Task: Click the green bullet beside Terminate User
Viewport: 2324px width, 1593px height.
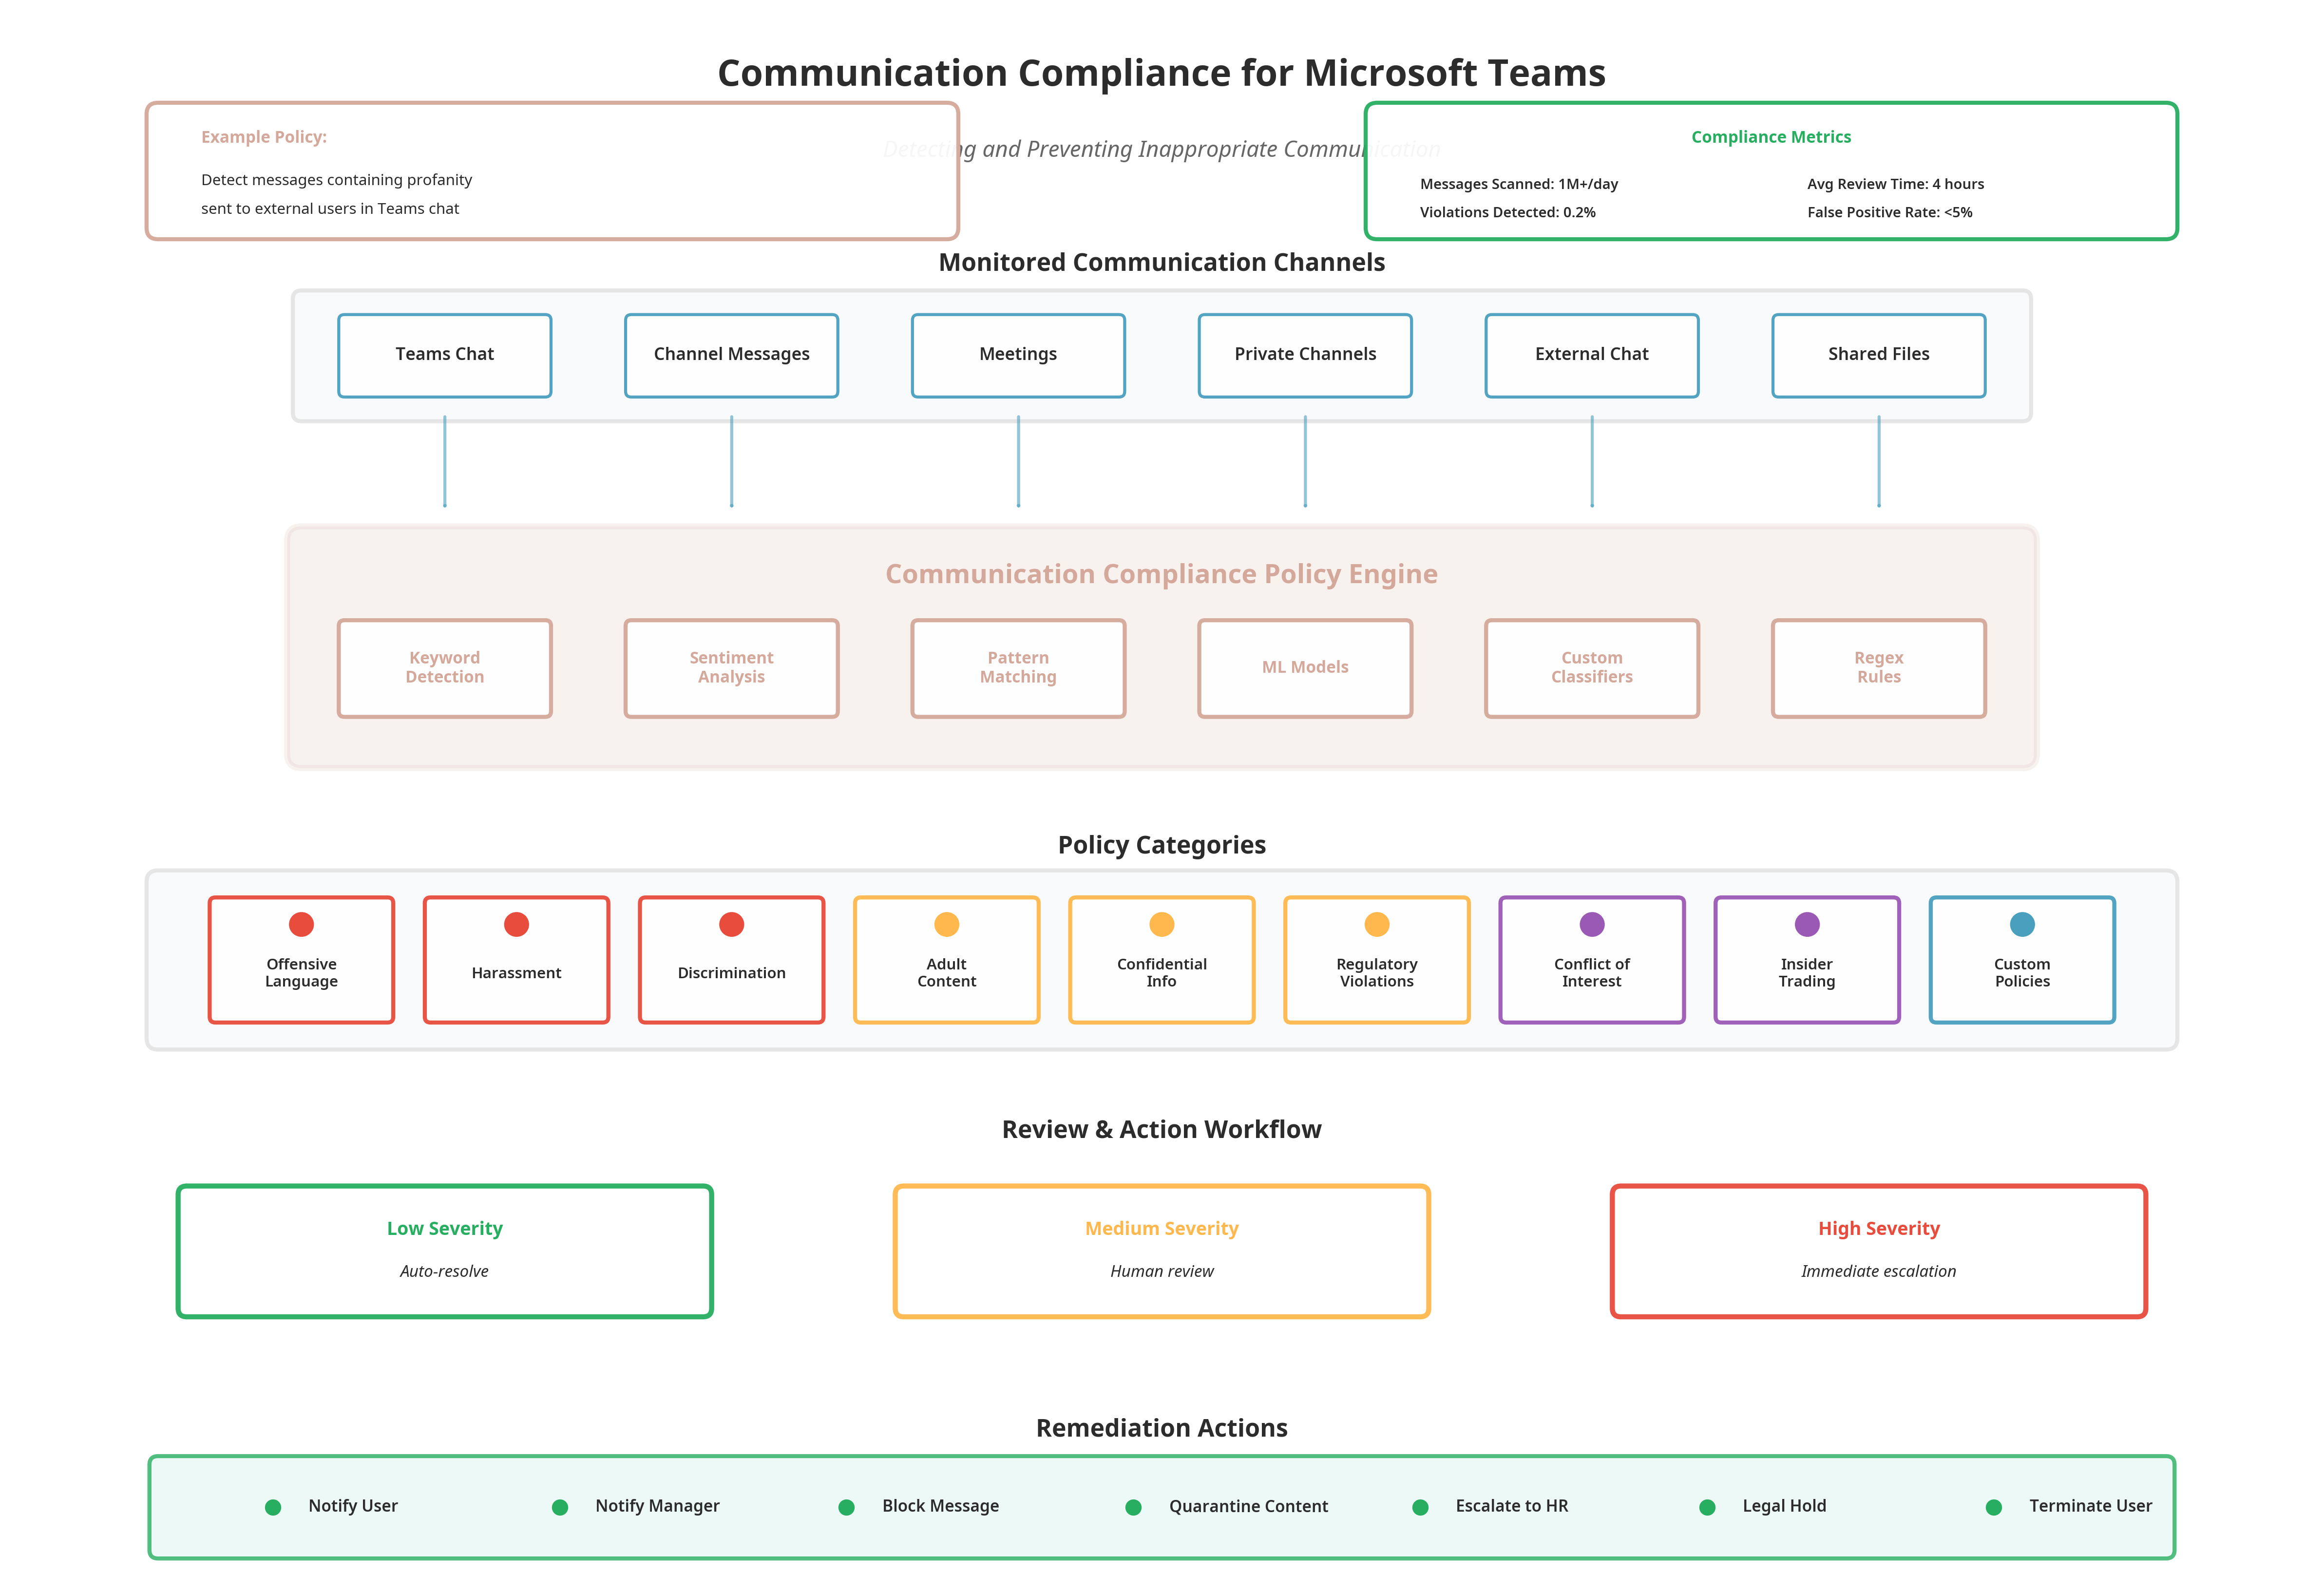Action: click(1993, 1506)
